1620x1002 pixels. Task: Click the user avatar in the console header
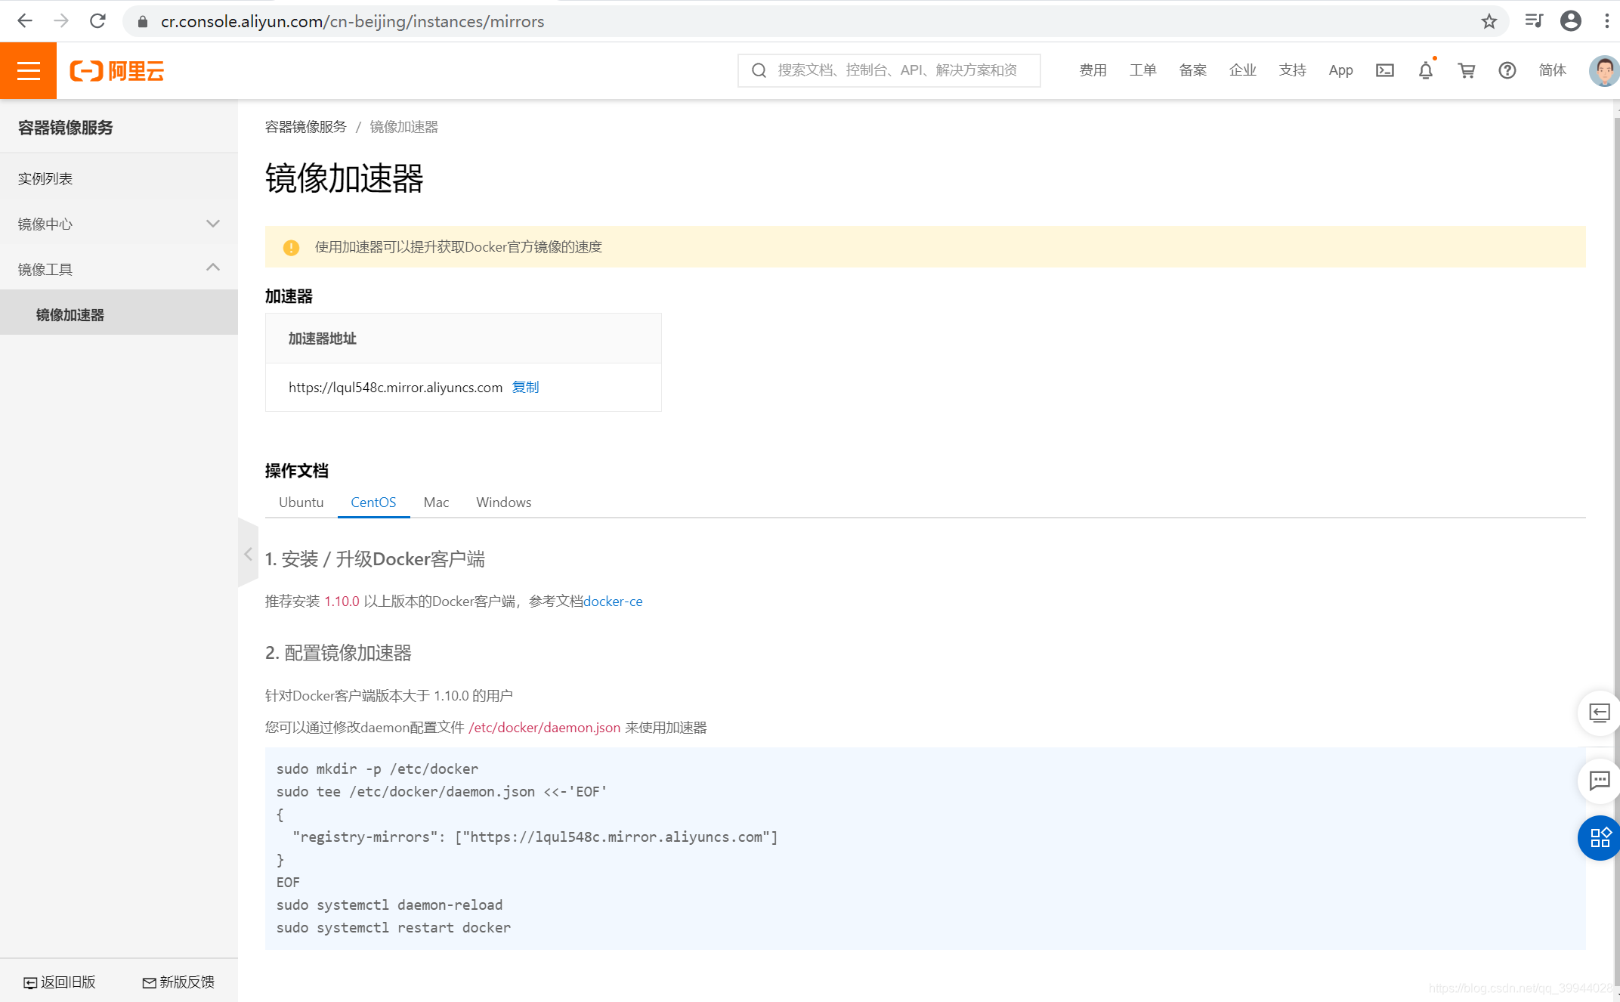pyautogui.click(x=1603, y=70)
